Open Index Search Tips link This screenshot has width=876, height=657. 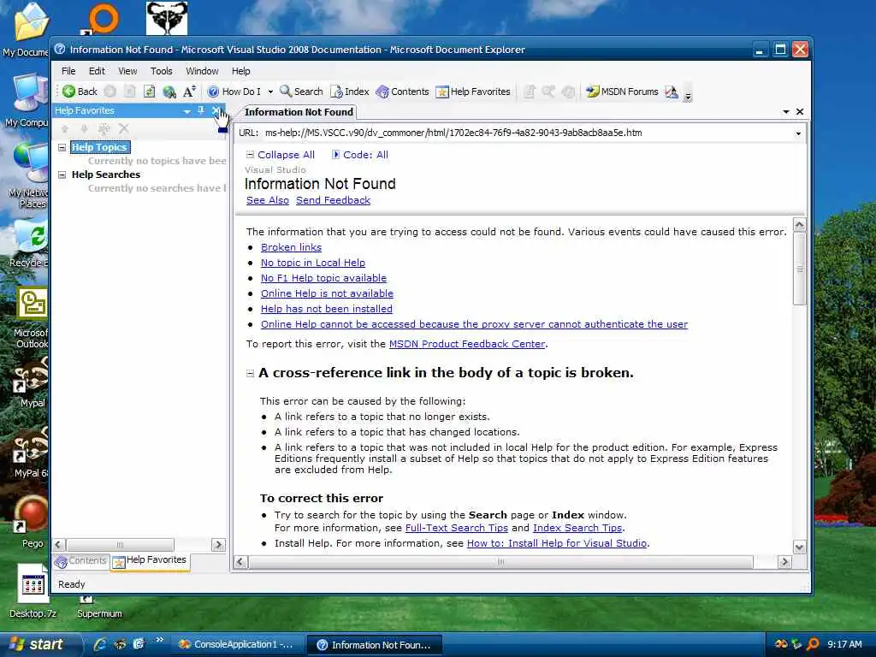[577, 528]
